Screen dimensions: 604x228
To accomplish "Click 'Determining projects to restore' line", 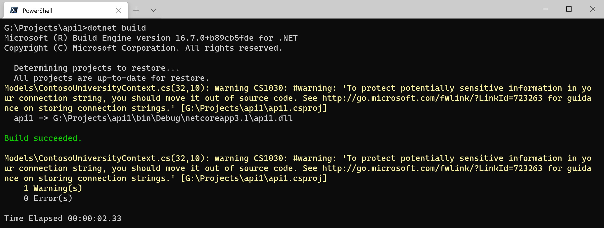I will [97, 68].
